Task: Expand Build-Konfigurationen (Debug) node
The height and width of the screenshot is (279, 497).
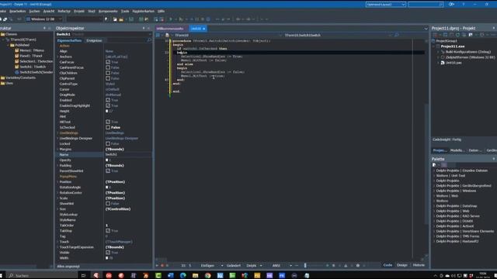Action: point(439,52)
